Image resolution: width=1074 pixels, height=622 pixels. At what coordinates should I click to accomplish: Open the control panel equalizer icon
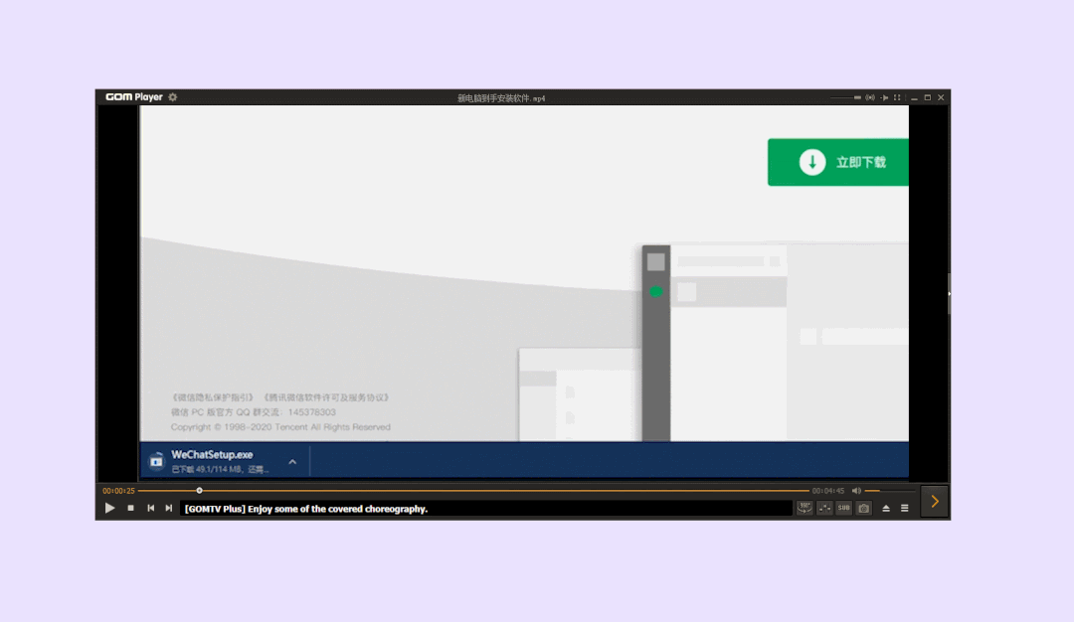824,508
